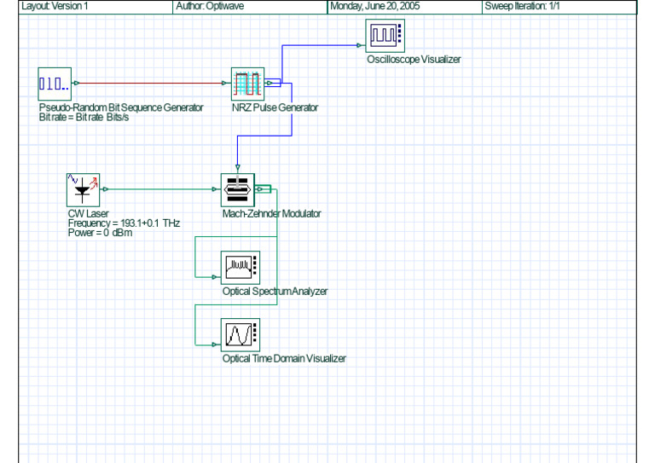Click the 'Author: Optiwave' header cell

coord(250,6)
